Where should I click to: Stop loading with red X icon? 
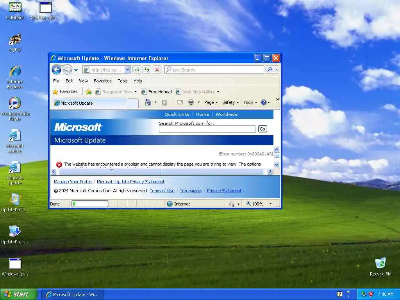tap(157, 70)
